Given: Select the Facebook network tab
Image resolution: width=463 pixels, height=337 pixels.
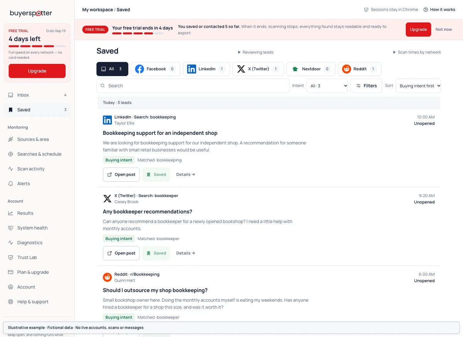Looking at the screenshot, I should click(x=155, y=69).
